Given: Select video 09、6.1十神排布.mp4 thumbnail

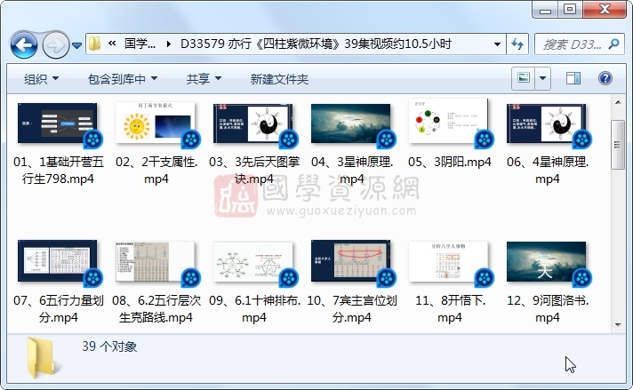Looking at the screenshot, I should click(x=253, y=261).
